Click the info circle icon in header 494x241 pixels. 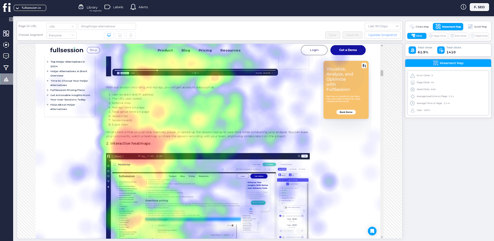pos(463,7)
